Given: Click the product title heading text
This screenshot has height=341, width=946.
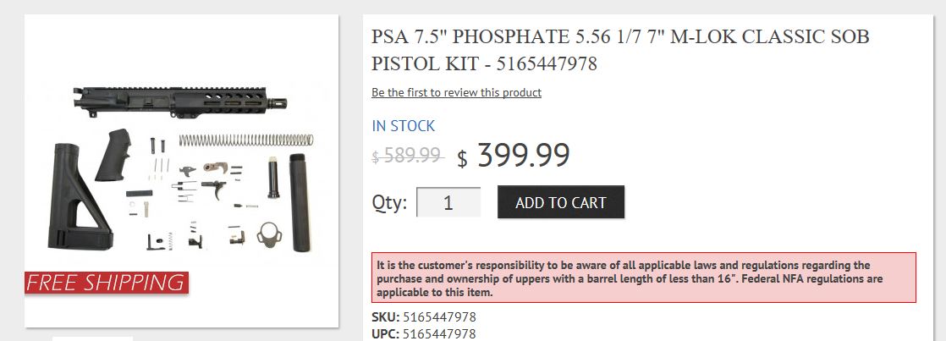Looking at the screenshot, I should [620, 49].
